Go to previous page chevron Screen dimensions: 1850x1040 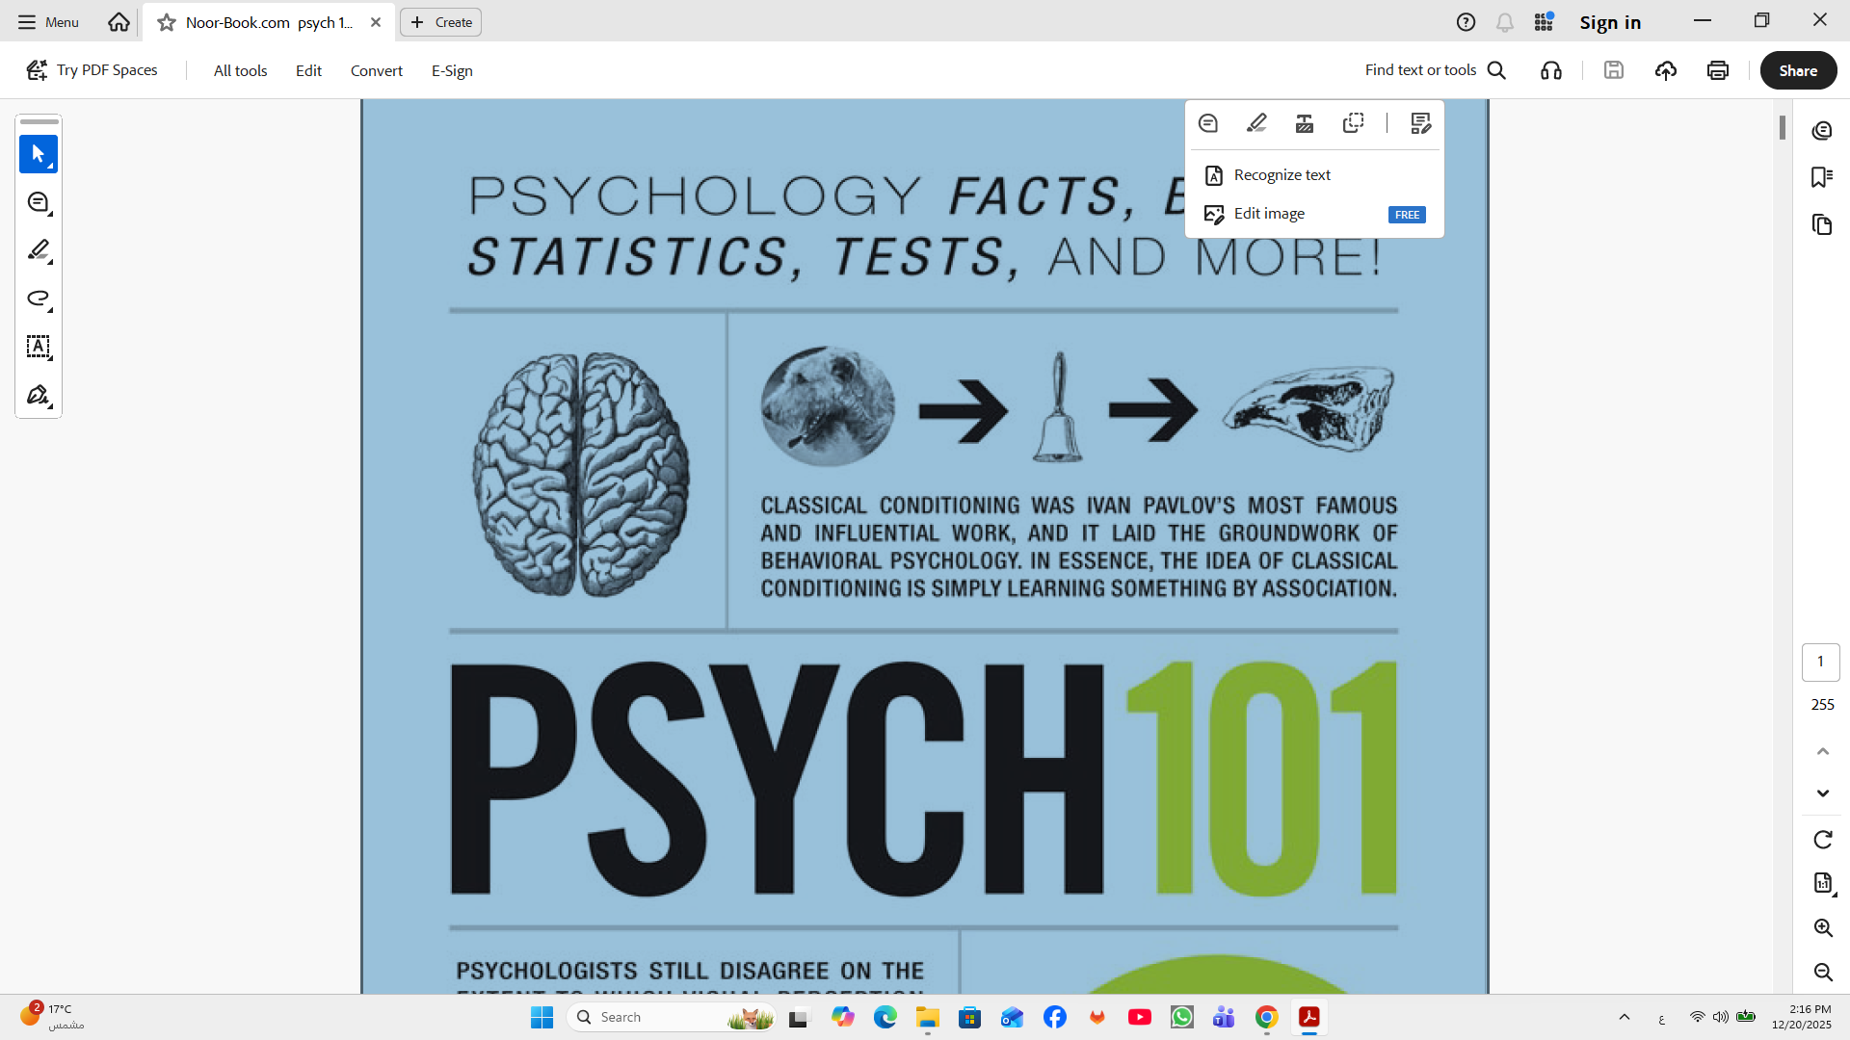(1822, 751)
